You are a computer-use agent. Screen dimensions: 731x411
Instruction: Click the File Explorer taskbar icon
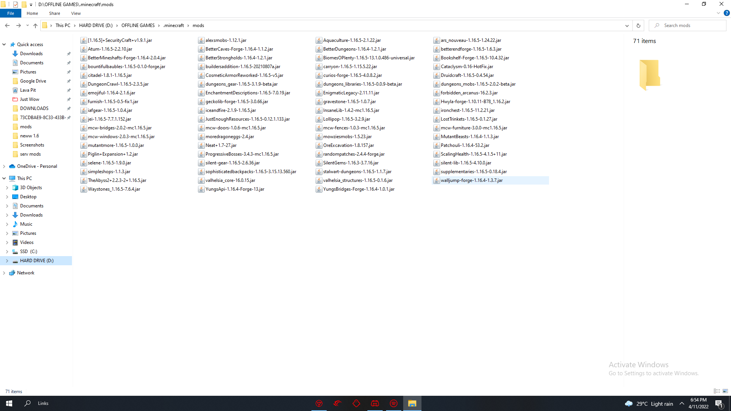(x=412, y=403)
